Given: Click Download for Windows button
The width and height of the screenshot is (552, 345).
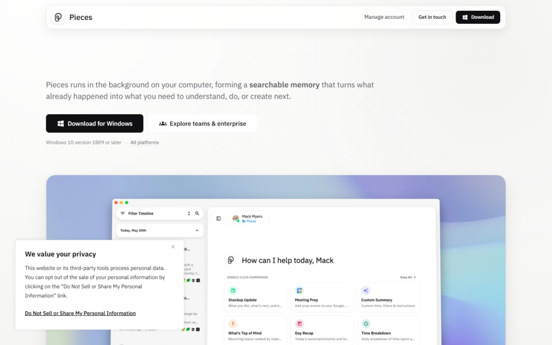Looking at the screenshot, I should coord(94,123).
